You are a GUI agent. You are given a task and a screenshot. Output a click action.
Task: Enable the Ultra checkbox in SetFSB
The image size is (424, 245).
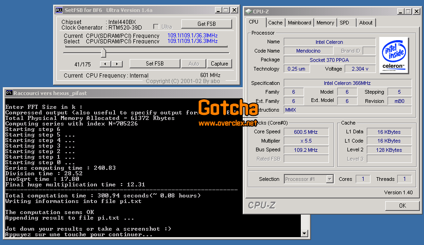(x=156, y=26)
